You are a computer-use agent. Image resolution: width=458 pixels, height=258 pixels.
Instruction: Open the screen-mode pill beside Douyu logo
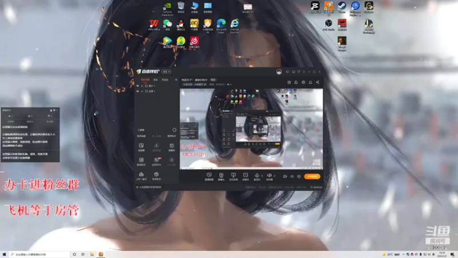click(x=167, y=72)
